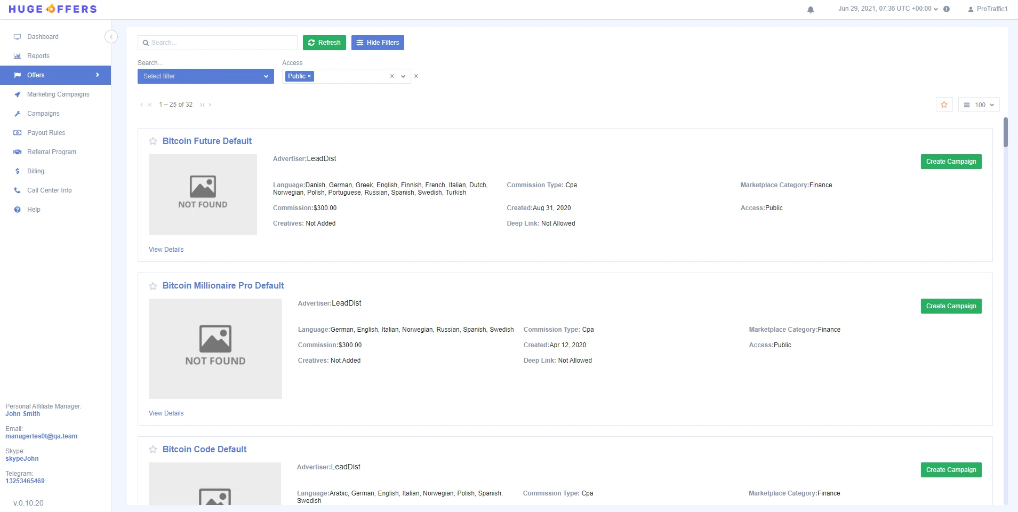Click the version label v.0.10.20
This screenshot has width=1018, height=512.
[x=28, y=503]
